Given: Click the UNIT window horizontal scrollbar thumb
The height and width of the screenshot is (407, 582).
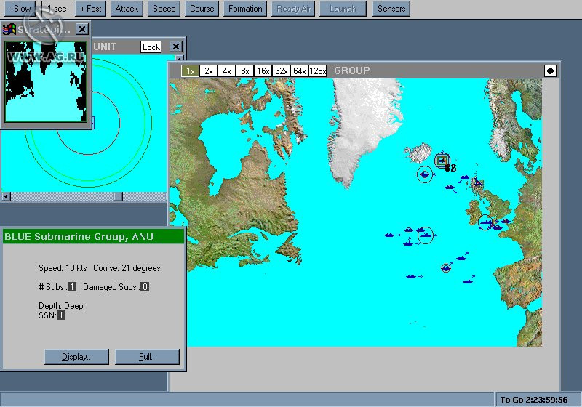Looking at the screenshot, I should click(118, 196).
